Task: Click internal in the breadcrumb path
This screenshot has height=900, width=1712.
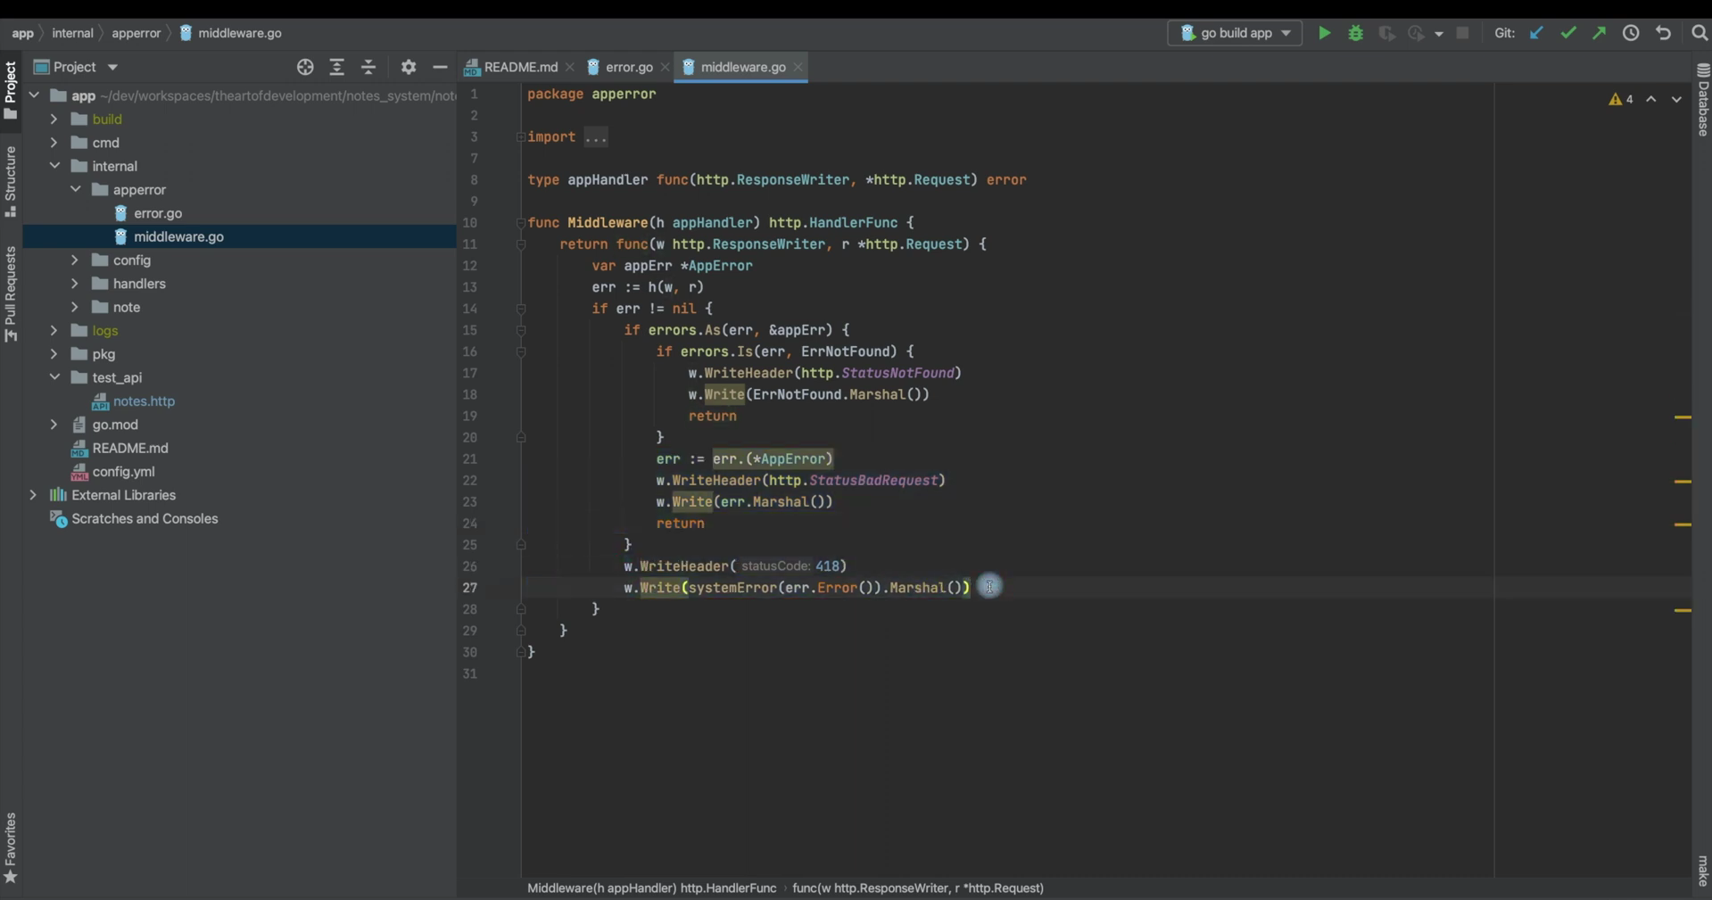Action: click(72, 33)
